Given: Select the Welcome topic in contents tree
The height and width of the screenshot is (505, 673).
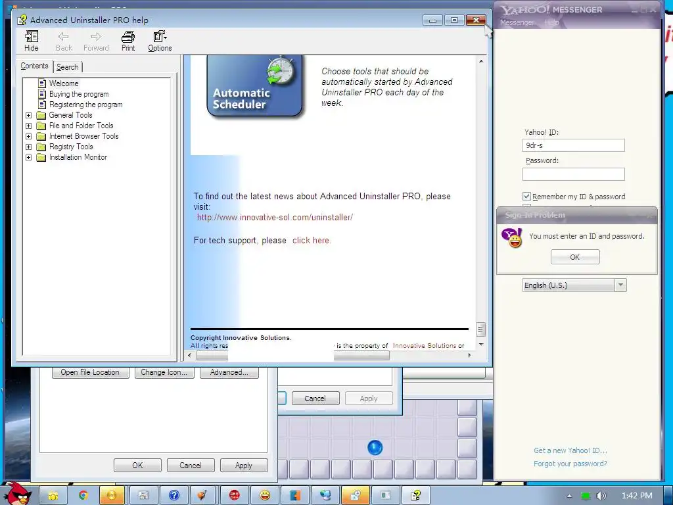Looking at the screenshot, I should tap(64, 84).
